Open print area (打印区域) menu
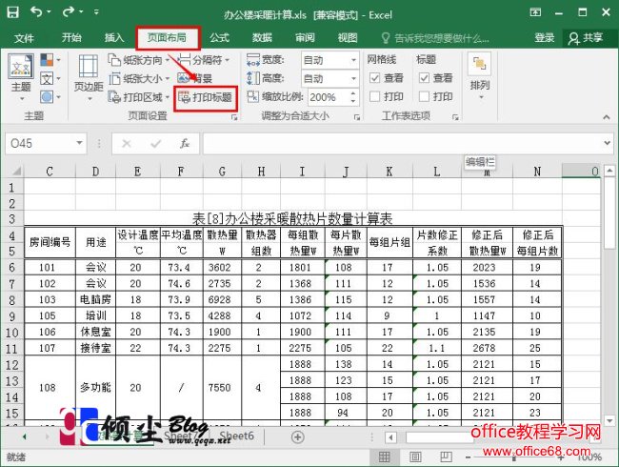The image size is (619, 467). [139, 97]
